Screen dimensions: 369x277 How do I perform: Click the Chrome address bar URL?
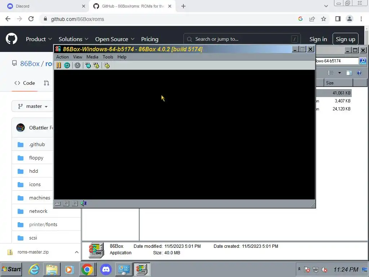tap(77, 19)
